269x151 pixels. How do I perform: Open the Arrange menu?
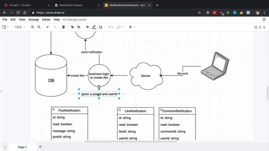point(34,20)
